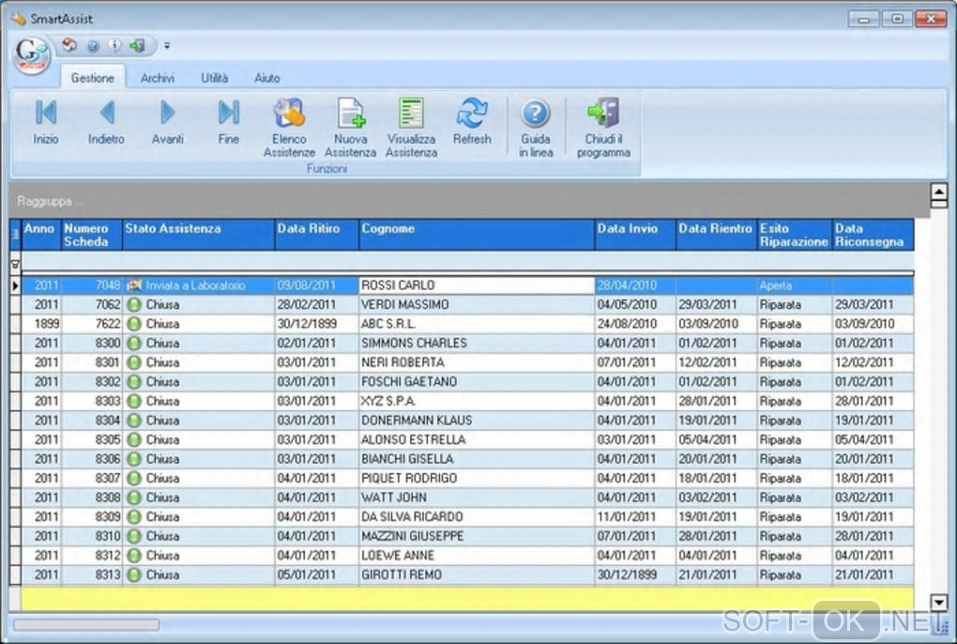Click the info icon in quick access toolbar
This screenshot has height=644, width=957.
[114, 45]
